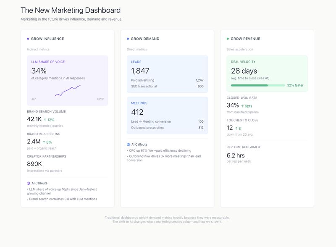Image resolution: width=336 pixels, height=247 pixels.
Task: Click the up arrow beside Touches to Close
Action: tap(236, 129)
